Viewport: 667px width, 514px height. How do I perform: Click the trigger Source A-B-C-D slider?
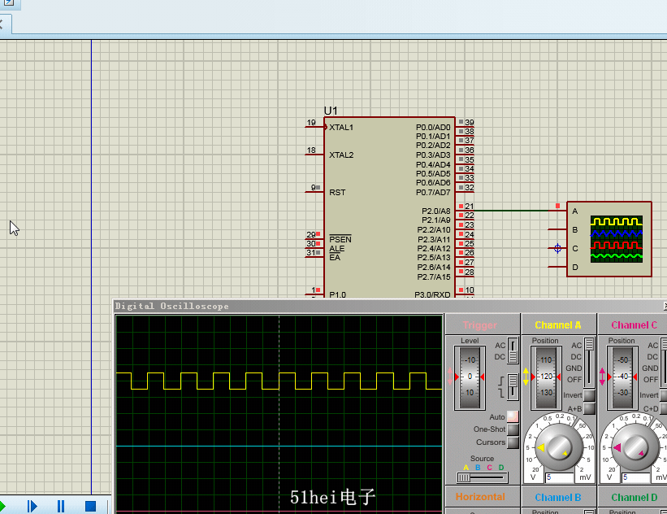pyautogui.click(x=483, y=477)
